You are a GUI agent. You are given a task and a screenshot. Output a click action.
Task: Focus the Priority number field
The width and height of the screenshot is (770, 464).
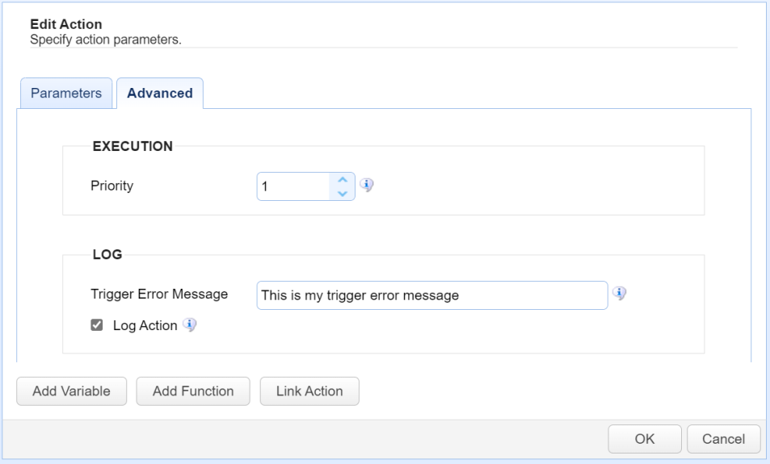pyautogui.click(x=294, y=186)
